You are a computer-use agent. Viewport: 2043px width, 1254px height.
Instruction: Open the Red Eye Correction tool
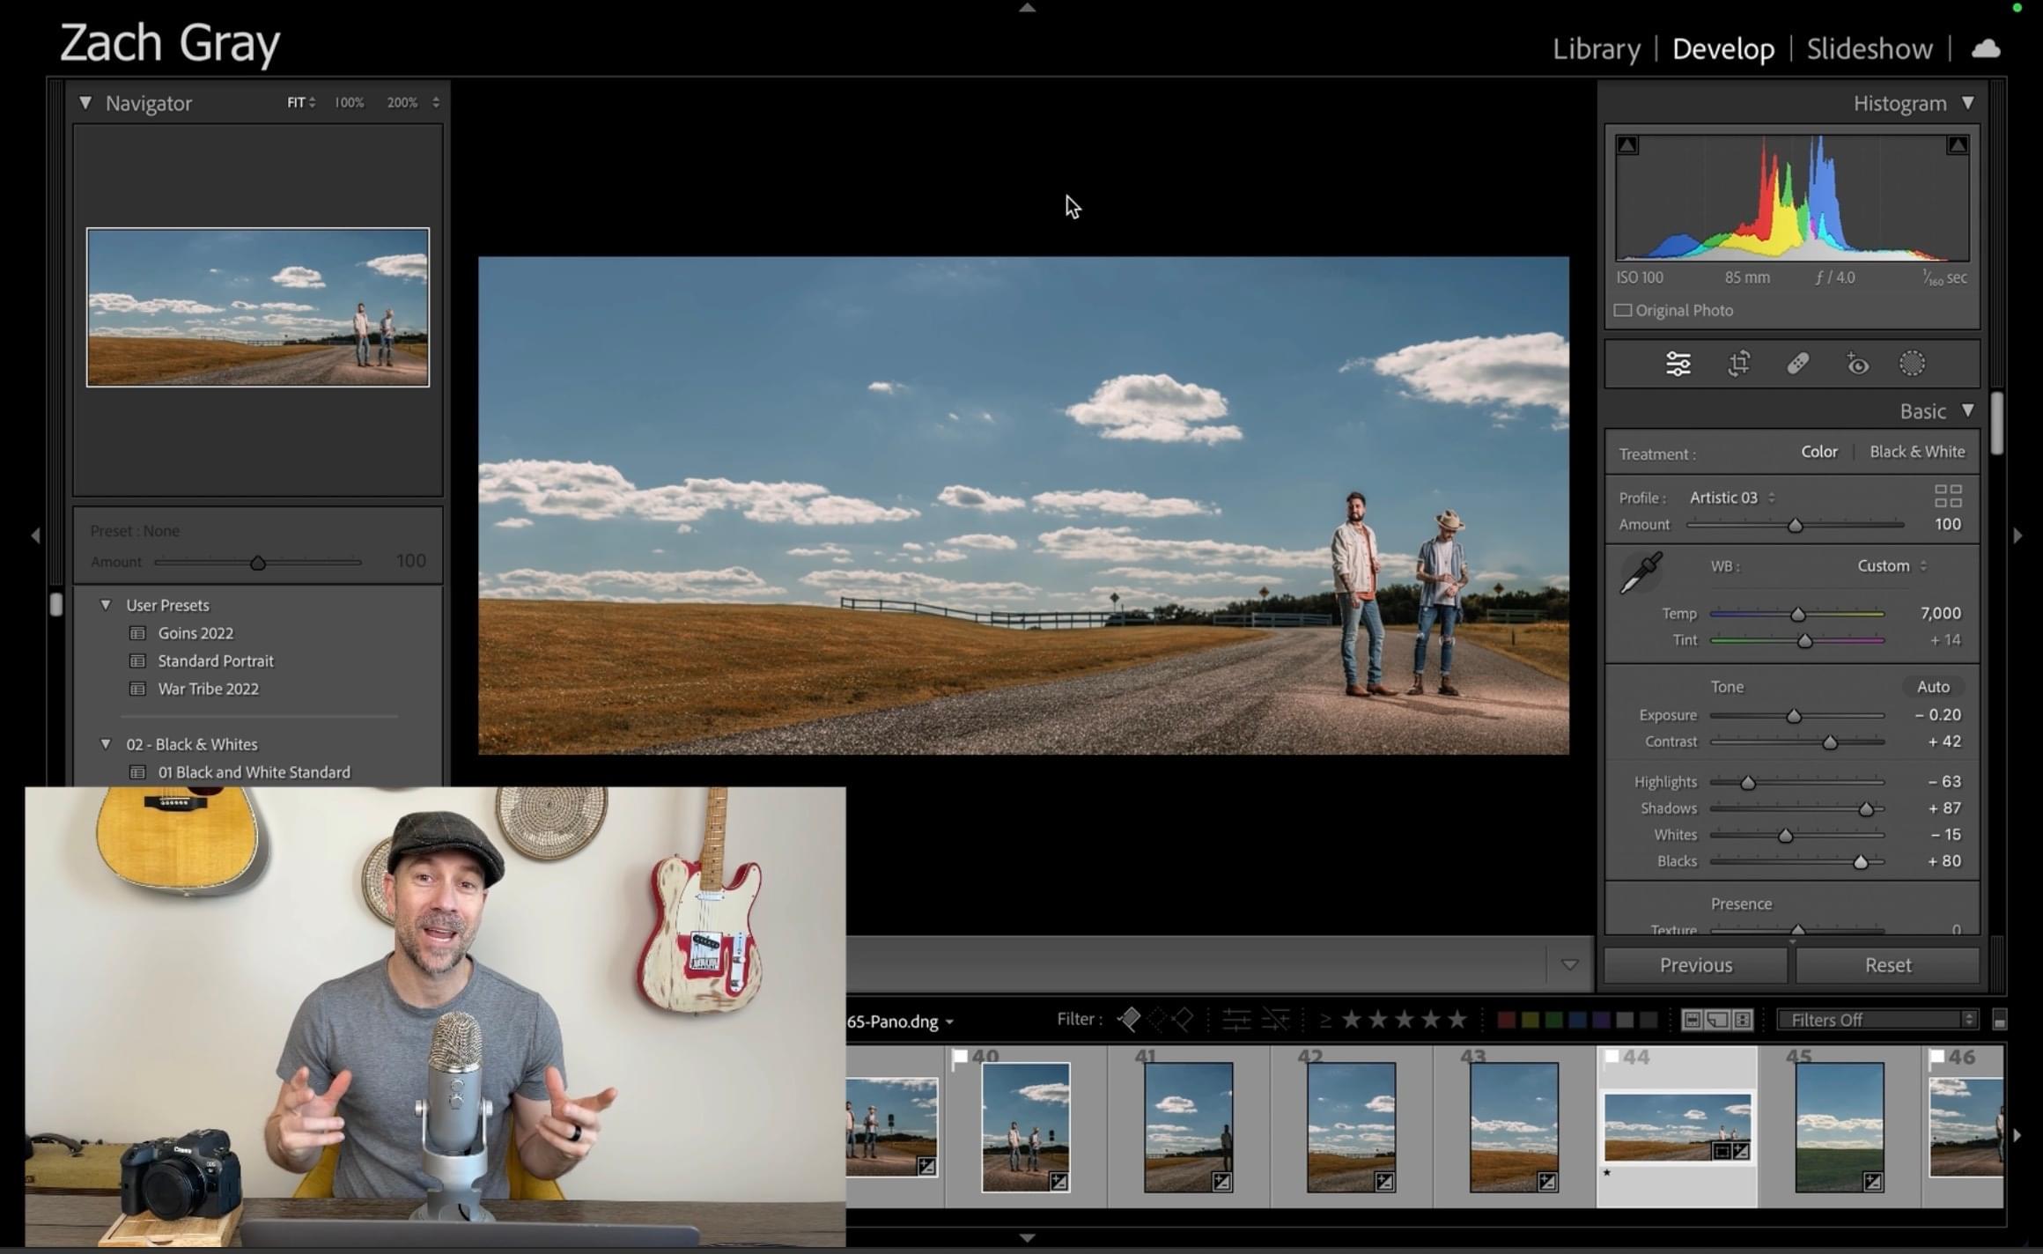pyautogui.click(x=1857, y=364)
